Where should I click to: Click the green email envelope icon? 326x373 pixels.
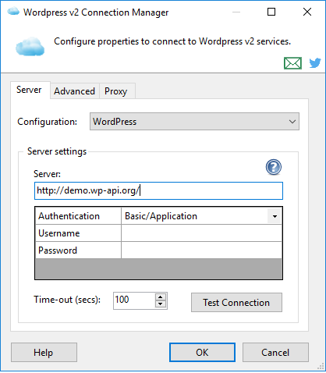(292, 63)
